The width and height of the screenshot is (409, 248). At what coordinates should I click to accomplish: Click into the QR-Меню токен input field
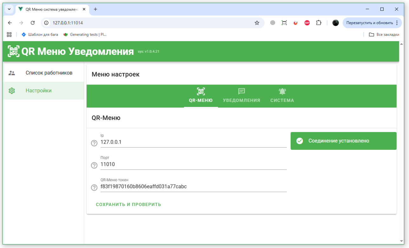[193, 187]
